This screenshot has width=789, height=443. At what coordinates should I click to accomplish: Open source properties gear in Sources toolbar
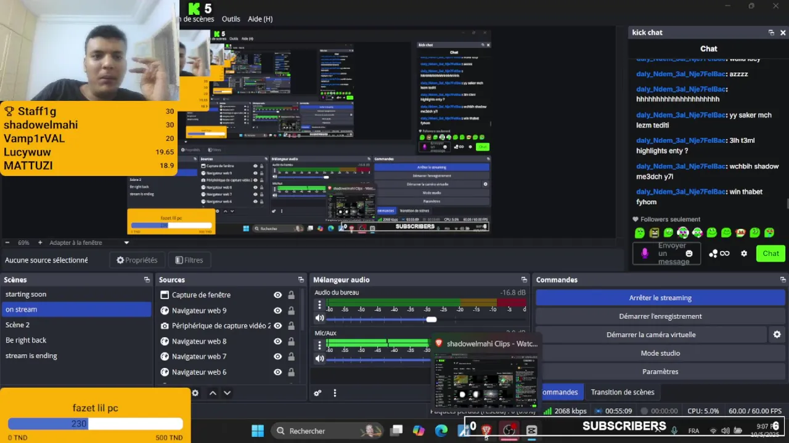[x=195, y=393]
